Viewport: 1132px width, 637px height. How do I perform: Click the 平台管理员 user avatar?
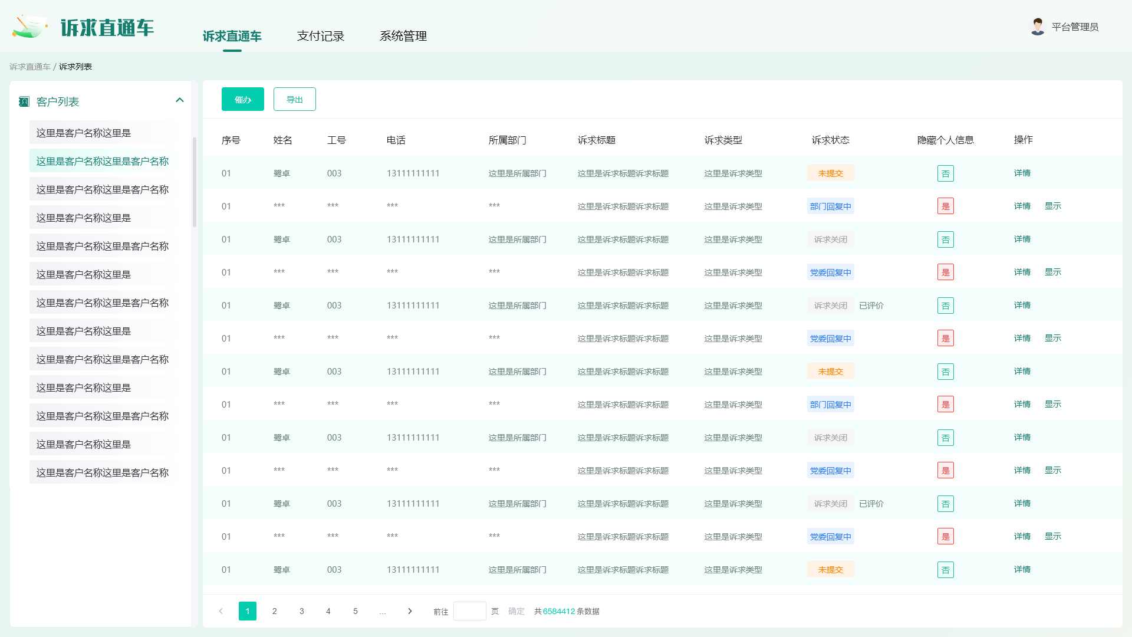(1037, 27)
